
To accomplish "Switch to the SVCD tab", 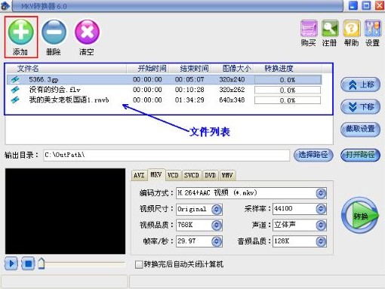I will click(192, 175).
